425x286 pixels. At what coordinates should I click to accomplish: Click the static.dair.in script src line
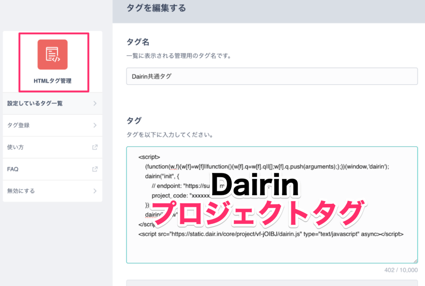[271, 234]
